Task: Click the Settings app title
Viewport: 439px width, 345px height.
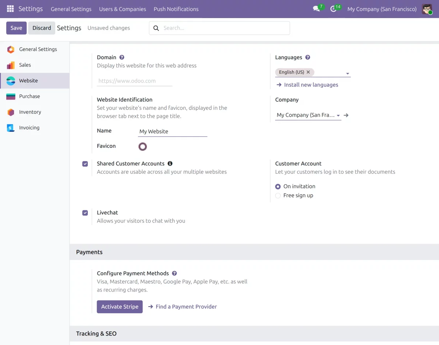Action: point(30,9)
